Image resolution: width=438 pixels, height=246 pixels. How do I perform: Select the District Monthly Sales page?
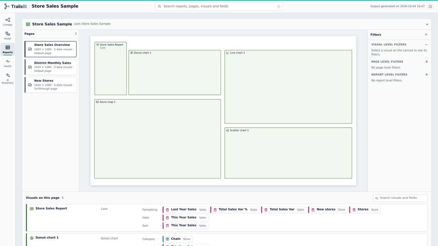coord(51,67)
